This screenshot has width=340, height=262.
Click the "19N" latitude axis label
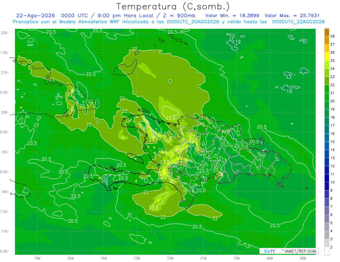point(4,152)
